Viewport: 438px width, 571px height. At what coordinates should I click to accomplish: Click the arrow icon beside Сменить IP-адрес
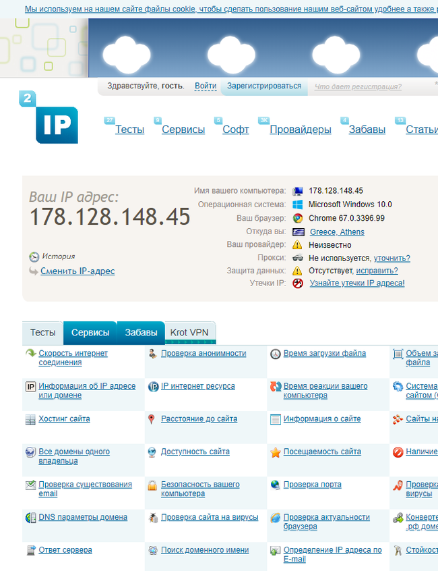[x=34, y=271]
